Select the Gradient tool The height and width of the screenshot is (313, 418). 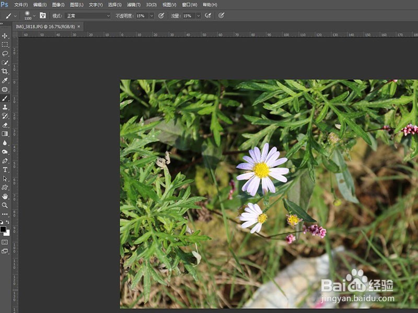5,134
